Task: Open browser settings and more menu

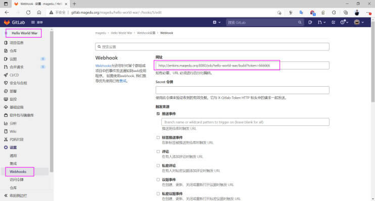Action: click(368, 13)
